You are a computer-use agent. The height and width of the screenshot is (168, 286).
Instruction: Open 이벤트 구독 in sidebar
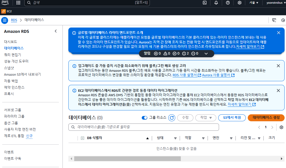(13, 159)
